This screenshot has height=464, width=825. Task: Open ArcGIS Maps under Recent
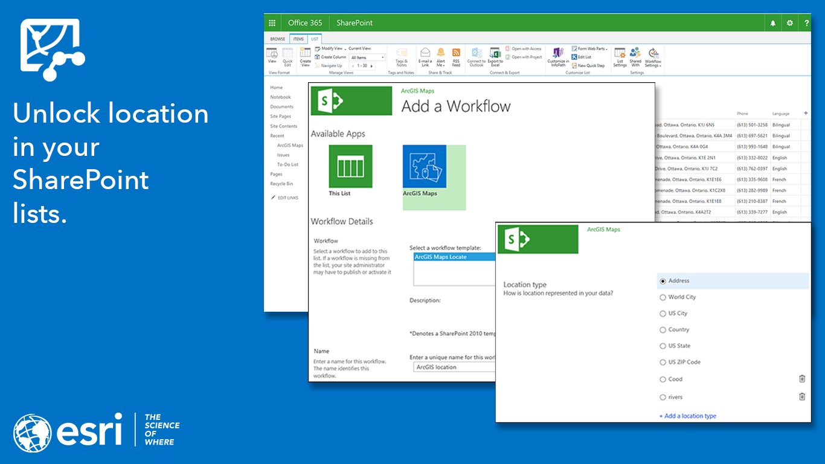pyautogui.click(x=290, y=145)
